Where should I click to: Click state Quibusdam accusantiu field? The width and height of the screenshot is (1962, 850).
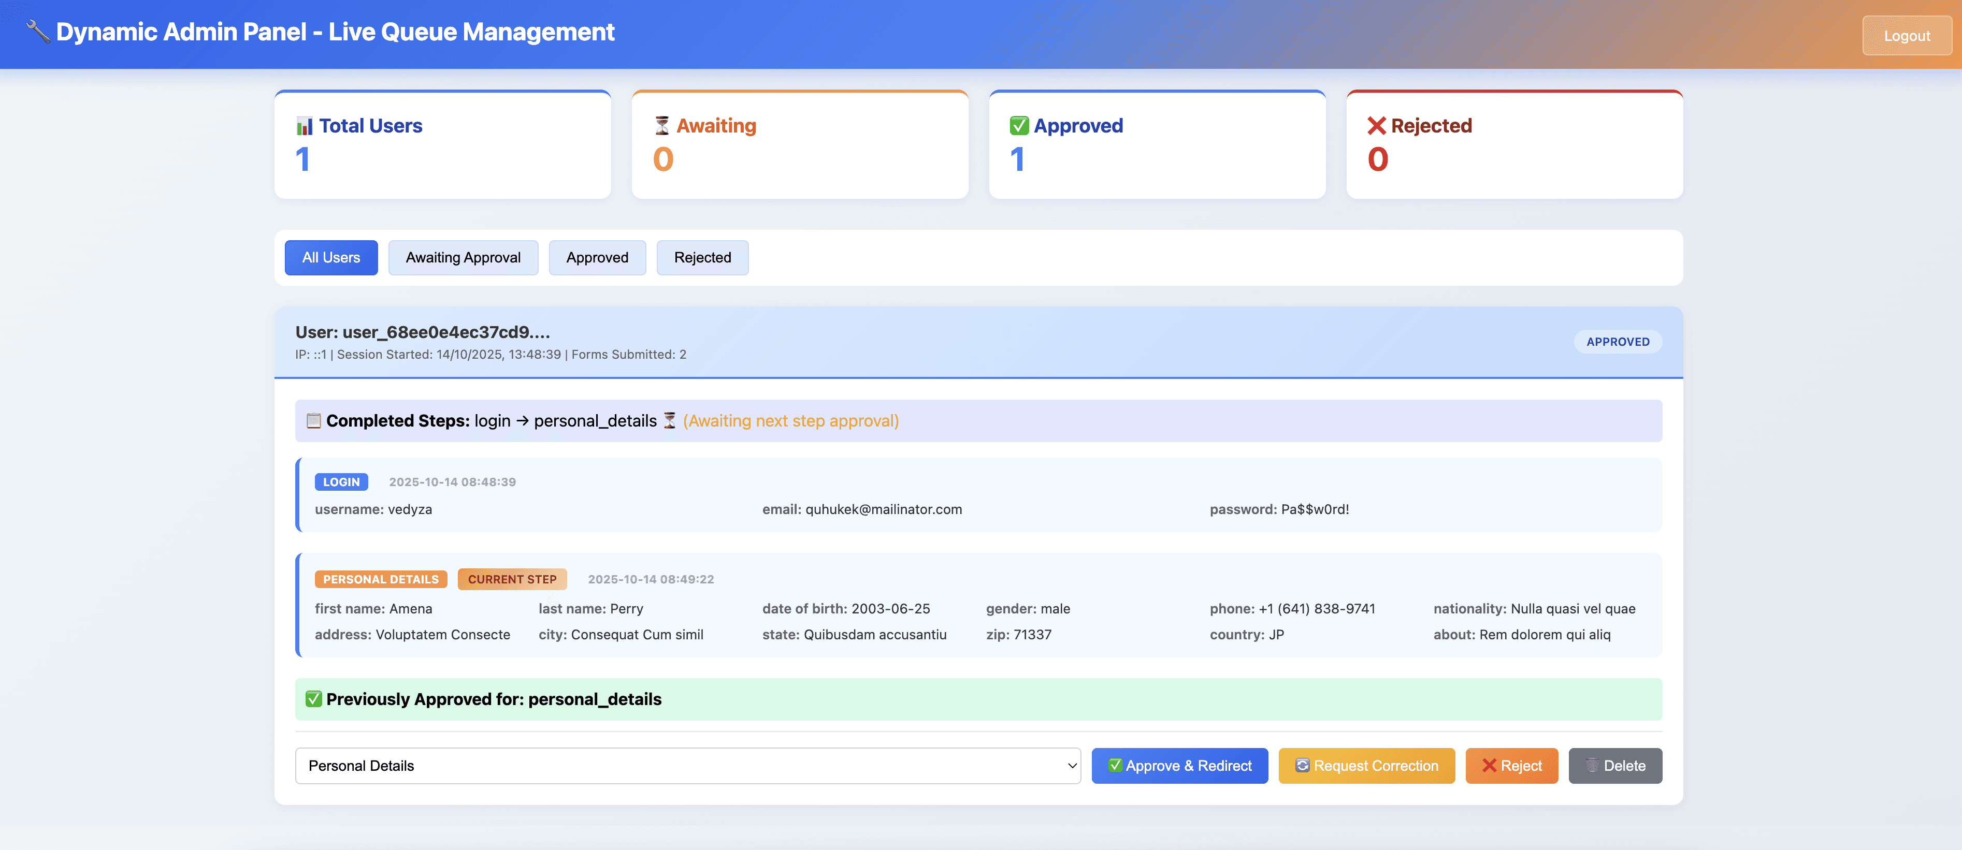coord(855,635)
